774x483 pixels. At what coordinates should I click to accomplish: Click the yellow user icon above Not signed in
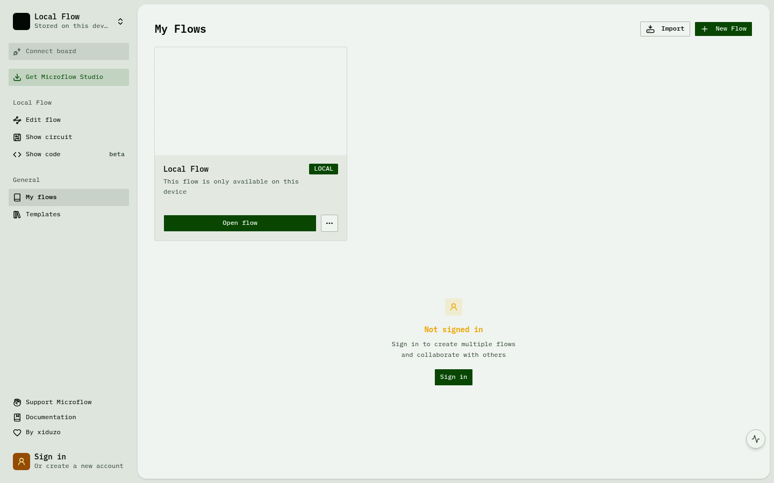click(x=454, y=307)
